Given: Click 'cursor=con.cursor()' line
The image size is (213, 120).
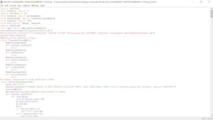Looking at the screenshot, I should click(13, 35).
